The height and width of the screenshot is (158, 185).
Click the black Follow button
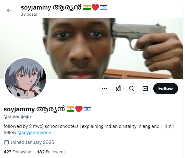[x=166, y=89]
